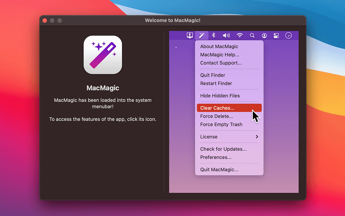The width and height of the screenshot is (345, 216).
Task: Open the user account icon
Action: [x=264, y=35]
